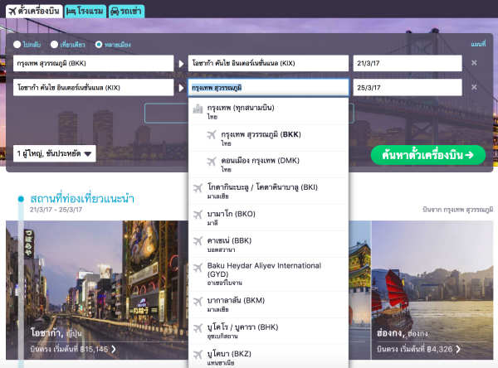The width and height of the screenshot is (498, 368).
Task: Click the plane icon beside GYD suggestion
Action: point(198,268)
